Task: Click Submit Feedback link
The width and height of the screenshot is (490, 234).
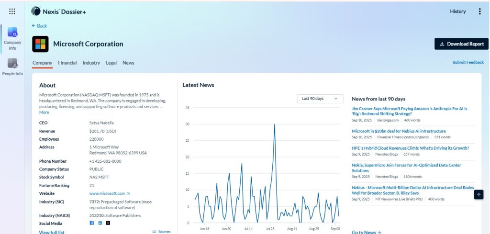Action: 468,63
